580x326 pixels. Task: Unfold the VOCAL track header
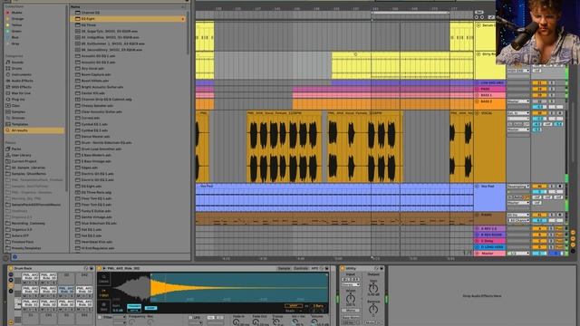point(478,113)
